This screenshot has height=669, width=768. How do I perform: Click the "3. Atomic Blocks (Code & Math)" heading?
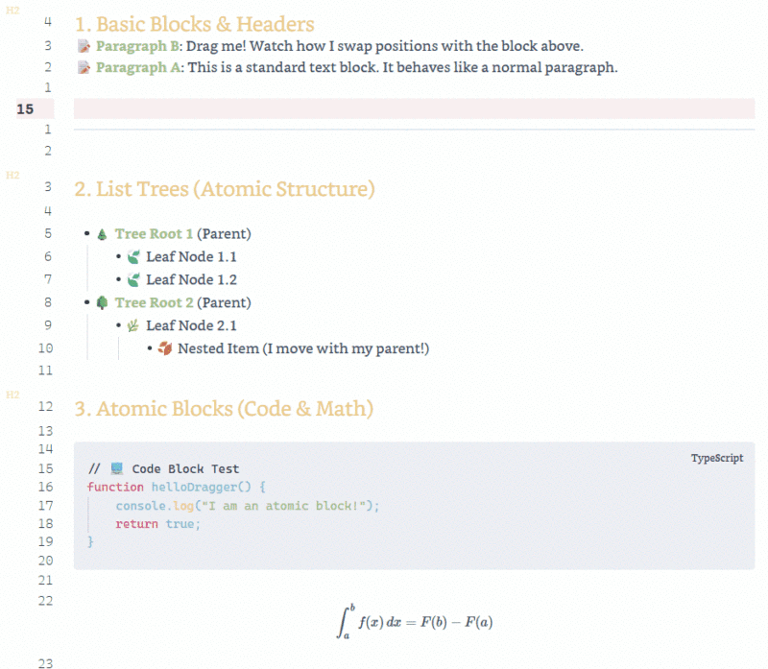click(223, 408)
